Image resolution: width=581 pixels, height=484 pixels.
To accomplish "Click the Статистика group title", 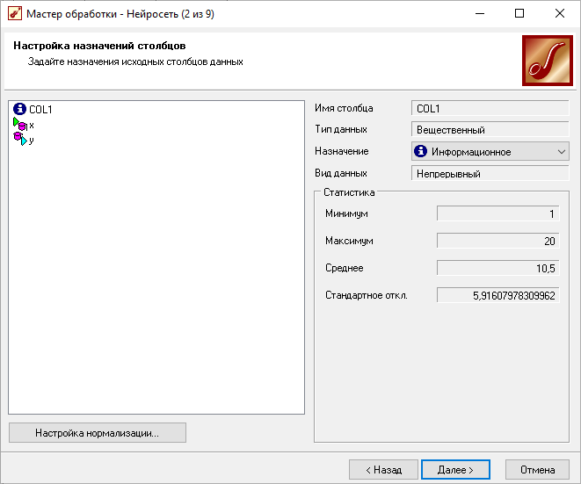I will [x=349, y=192].
